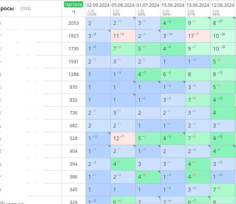The height and width of the screenshot is (204, 236).
Task: Click the pink cell showing position 17
Action: (x=198, y=36)
